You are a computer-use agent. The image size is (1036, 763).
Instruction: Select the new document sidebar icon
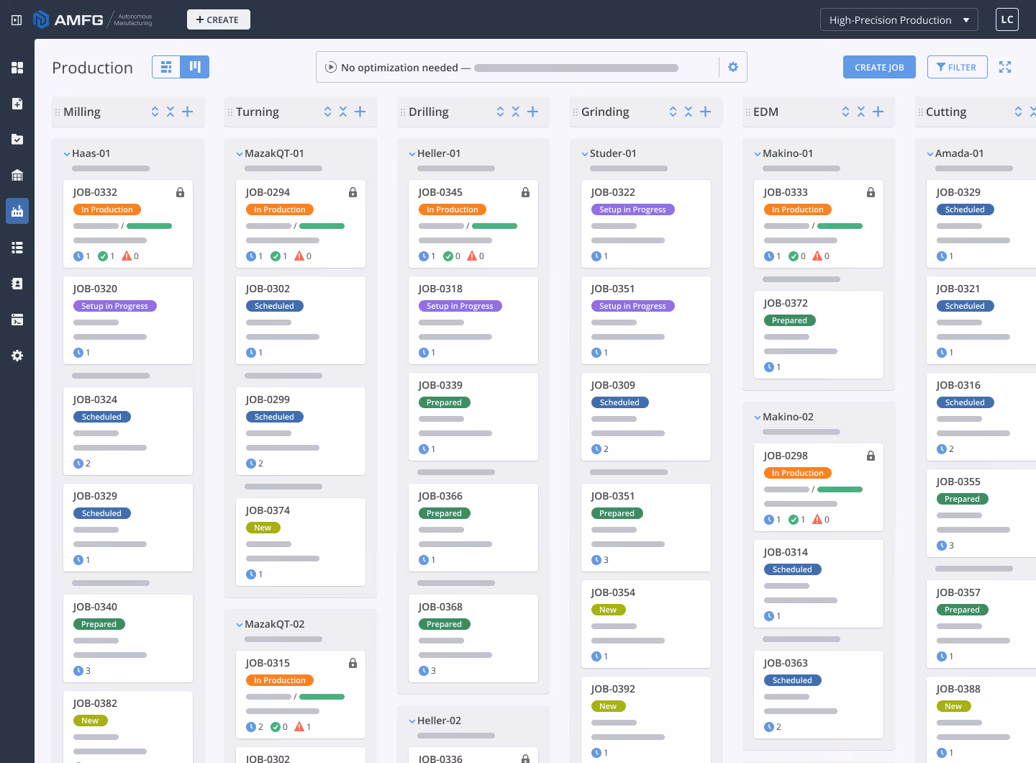coord(17,104)
